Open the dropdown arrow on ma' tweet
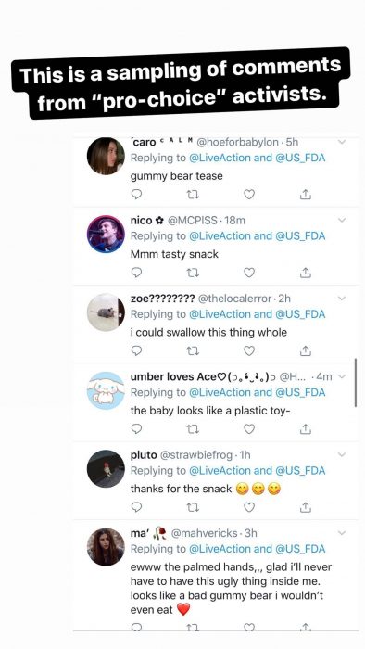The image size is (365, 649). pos(342,533)
